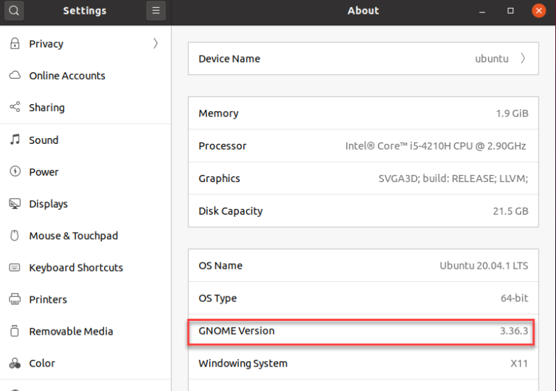Click the About title in header bar
The image size is (556, 391).
coord(363,11)
